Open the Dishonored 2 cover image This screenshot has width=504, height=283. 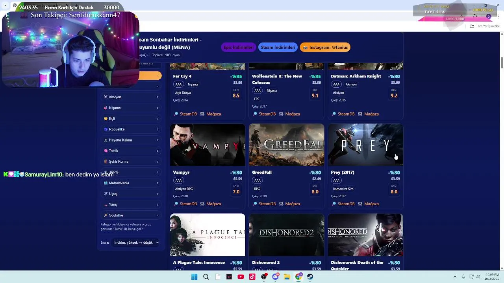coord(286,235)
